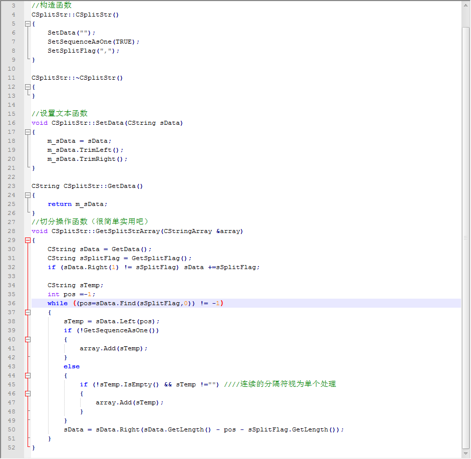Viewport: 471px width, 459px height.
Task: Fold the nested if block at line 46
Action: [x=28, y=394]
